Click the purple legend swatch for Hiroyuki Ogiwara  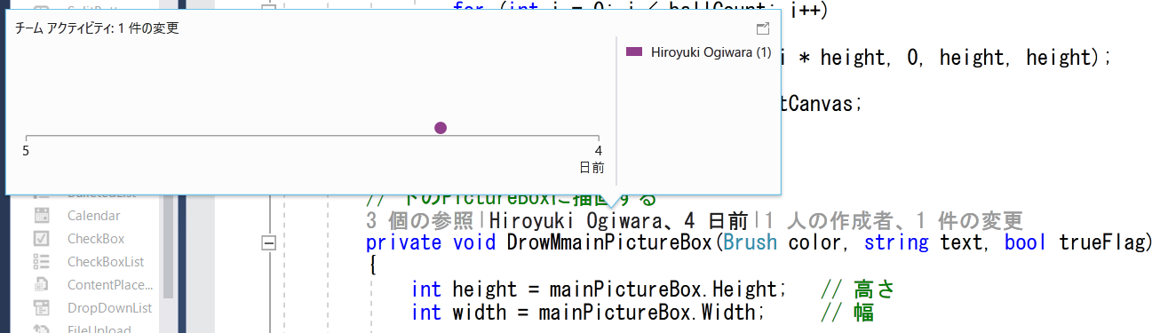click(x=634, y=52)
